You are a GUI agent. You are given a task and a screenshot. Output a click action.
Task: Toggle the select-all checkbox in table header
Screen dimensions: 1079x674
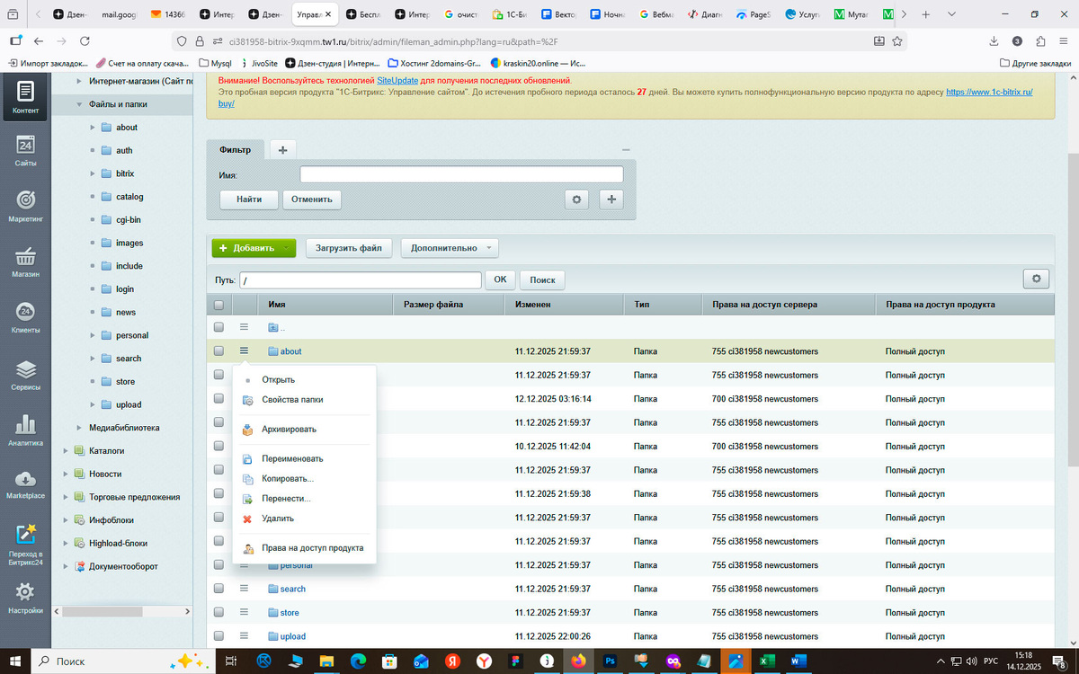click(218, 305)
